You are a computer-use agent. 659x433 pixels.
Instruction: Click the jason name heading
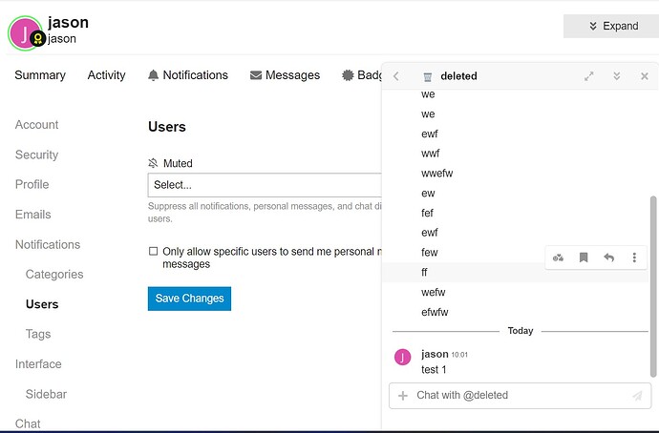coord(68,22)
